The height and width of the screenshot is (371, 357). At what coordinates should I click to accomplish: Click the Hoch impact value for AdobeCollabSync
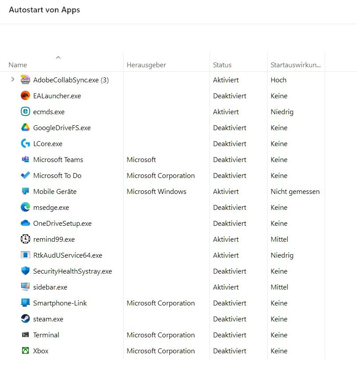coord(279,80)
